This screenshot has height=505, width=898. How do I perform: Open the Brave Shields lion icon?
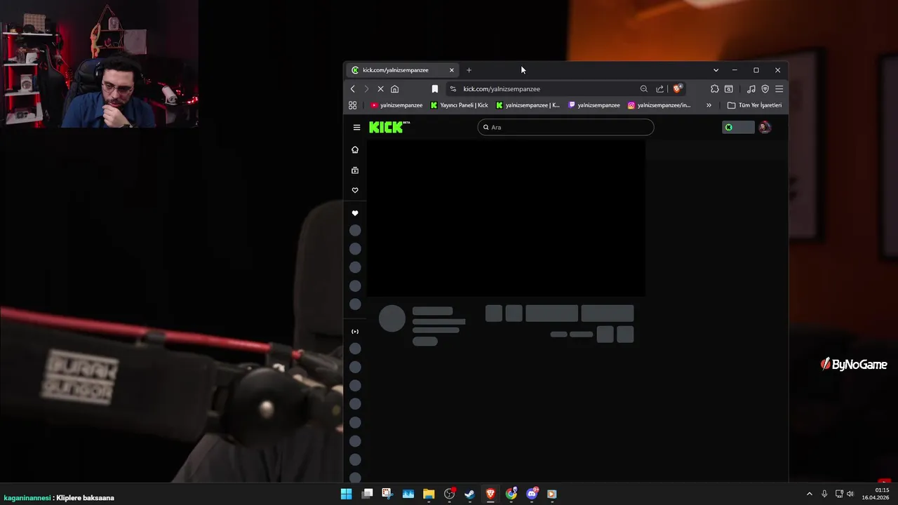677,89
